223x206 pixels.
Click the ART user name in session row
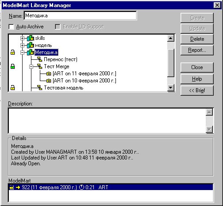pos(103,187)
